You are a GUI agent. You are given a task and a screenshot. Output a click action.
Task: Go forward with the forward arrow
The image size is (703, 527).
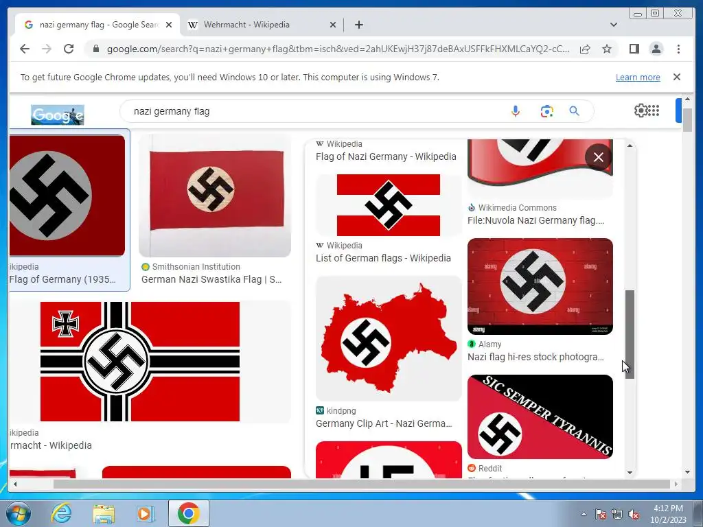pyautogui.click(x=47, y=49)
